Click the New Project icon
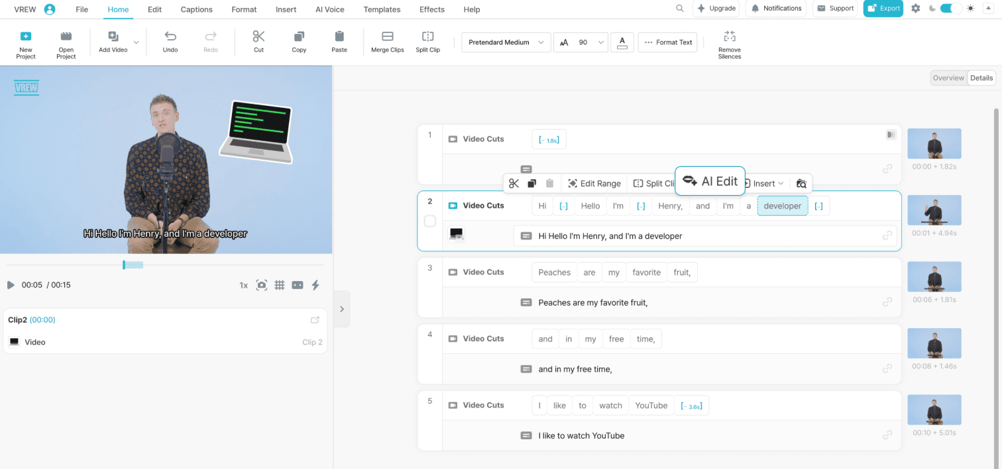 (26, 36)
